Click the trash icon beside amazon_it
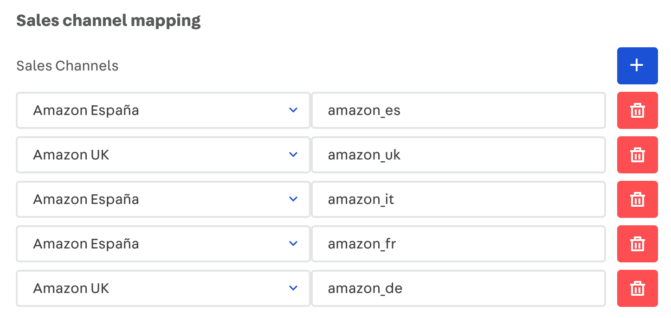The height and width of the screenshot is (318, 671). point(637,199)
